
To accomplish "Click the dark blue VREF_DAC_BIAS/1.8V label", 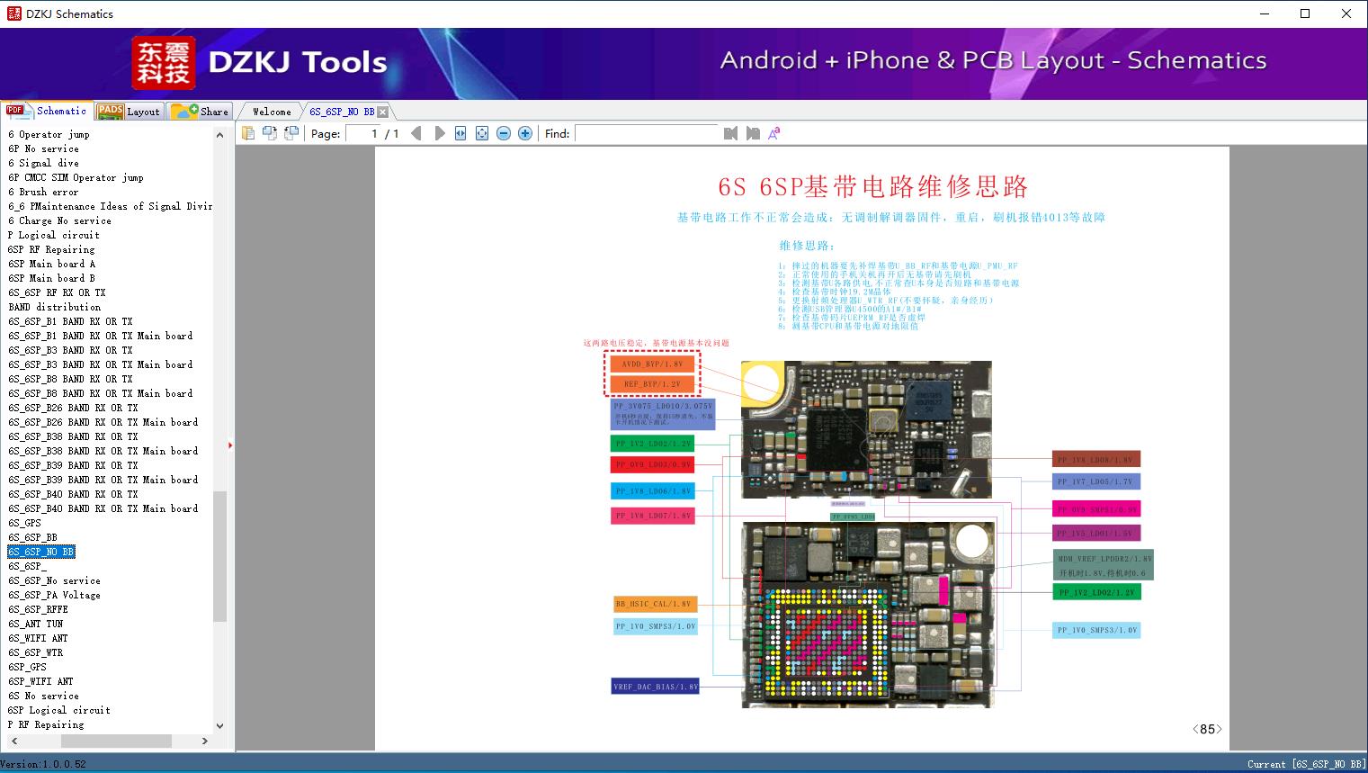I will tap(656, 687).
